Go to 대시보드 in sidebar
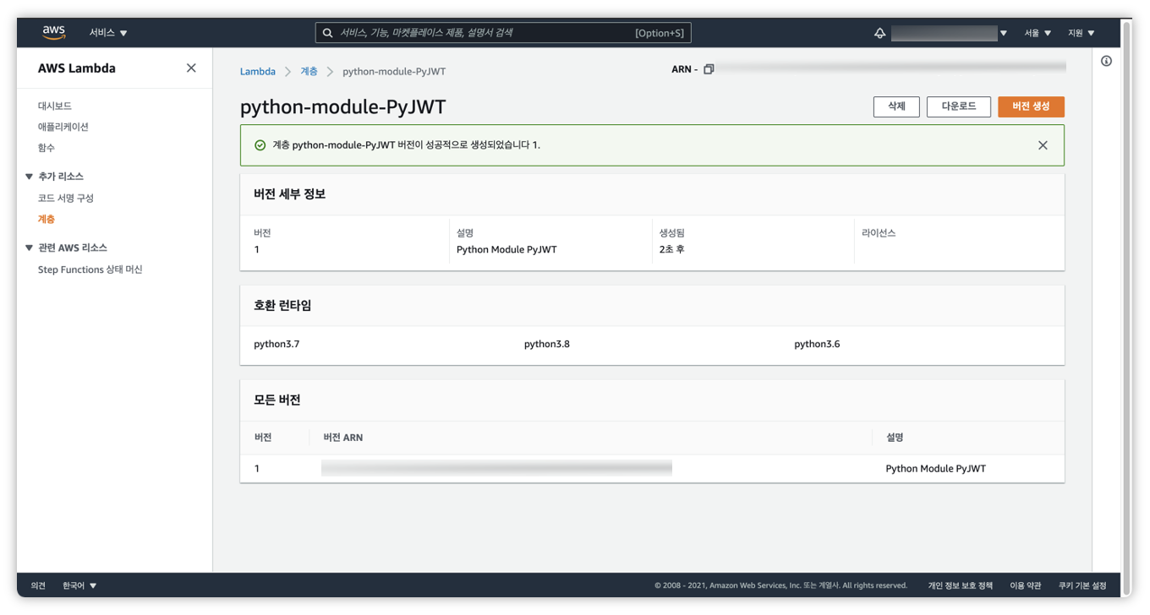 coord(55,106)
